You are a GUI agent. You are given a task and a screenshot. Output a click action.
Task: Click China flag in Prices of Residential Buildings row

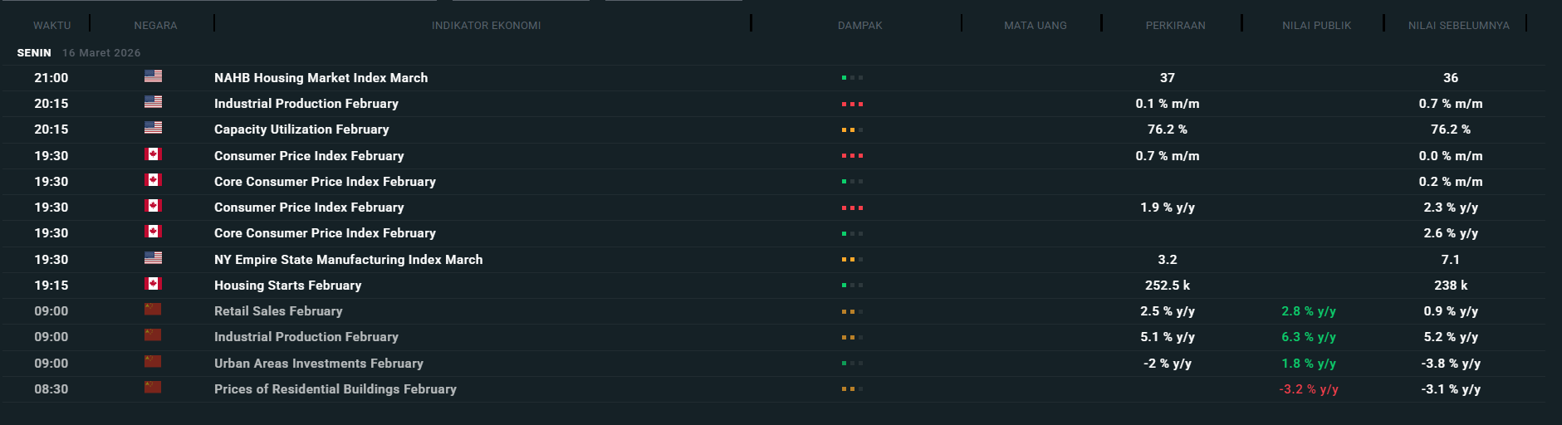[x=153, y=388]
